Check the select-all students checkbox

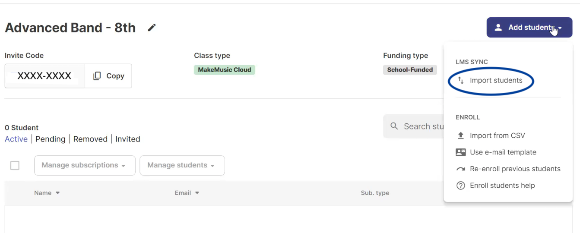pyautogui.click(x=15, y=165)
